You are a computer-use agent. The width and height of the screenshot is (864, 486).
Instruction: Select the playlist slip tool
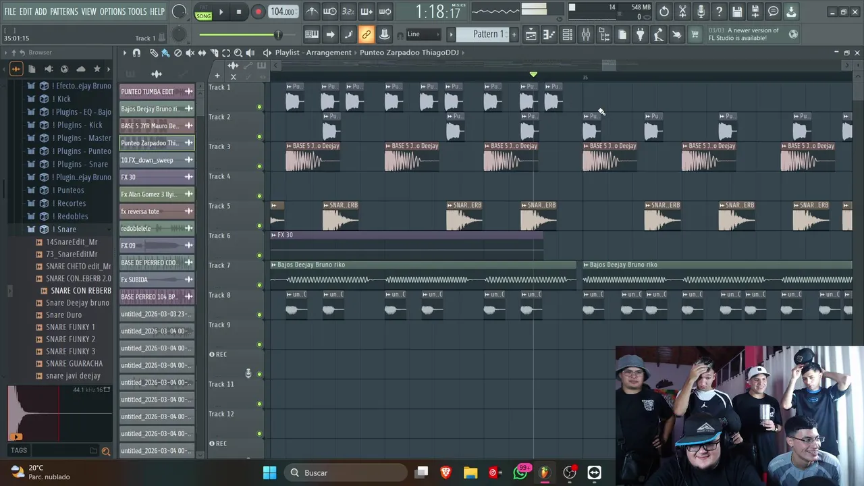(202, 53)
